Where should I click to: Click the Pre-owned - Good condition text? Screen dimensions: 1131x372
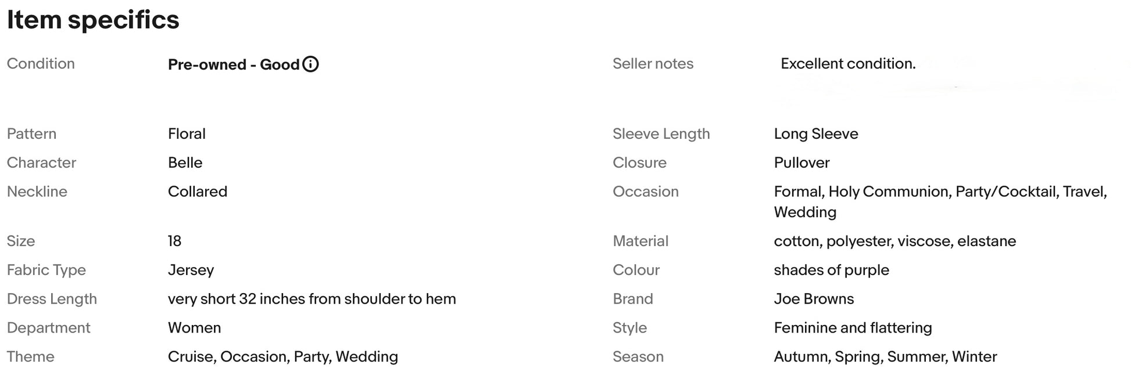(233, 64)
